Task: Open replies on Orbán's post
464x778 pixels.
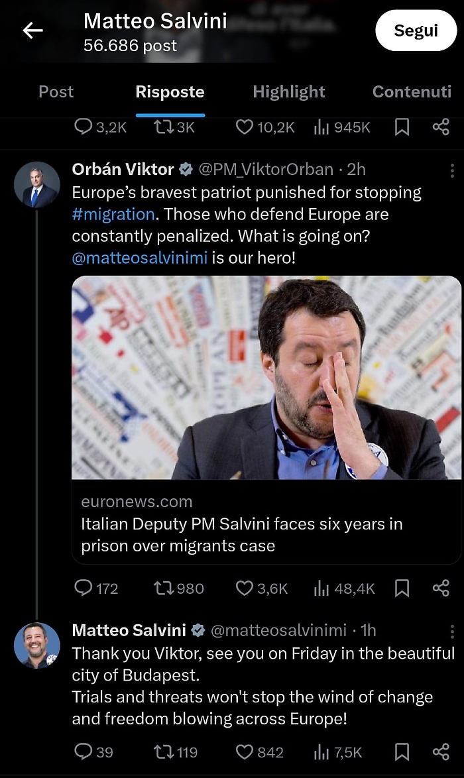Action: [83, 588]
